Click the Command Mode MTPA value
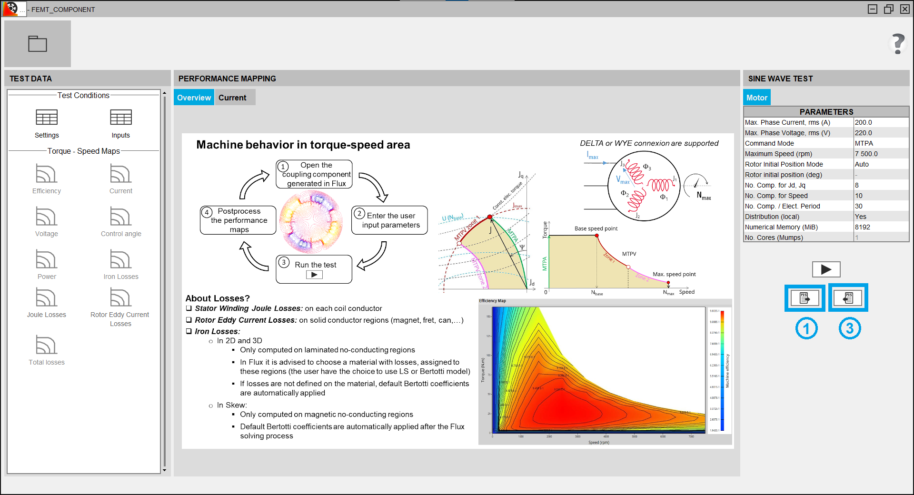The image size is (914, 495). 881,143
